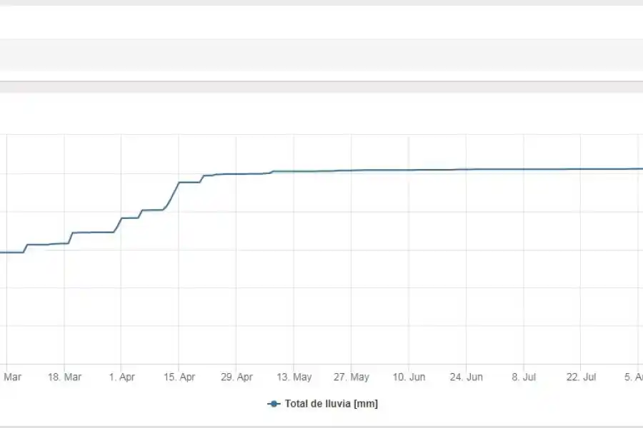Click the '8. Jul' x-axis label
This screenshot has height=428, width=643.
(x=524, y=377)
